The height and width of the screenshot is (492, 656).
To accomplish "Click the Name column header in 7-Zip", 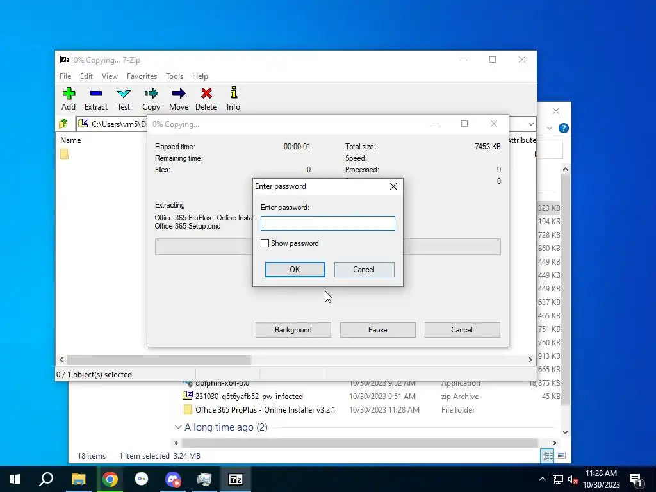I will (x=70, y=140).
